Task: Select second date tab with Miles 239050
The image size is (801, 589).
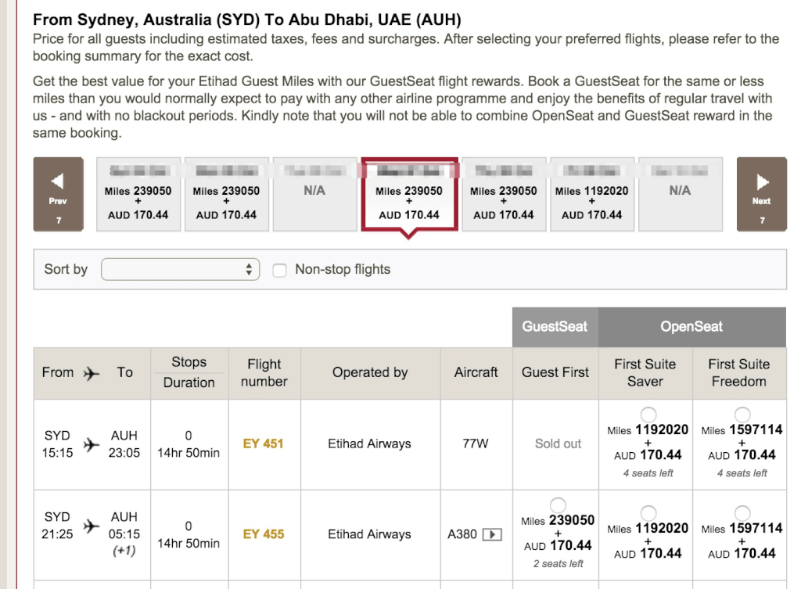Action: [226, 194]
